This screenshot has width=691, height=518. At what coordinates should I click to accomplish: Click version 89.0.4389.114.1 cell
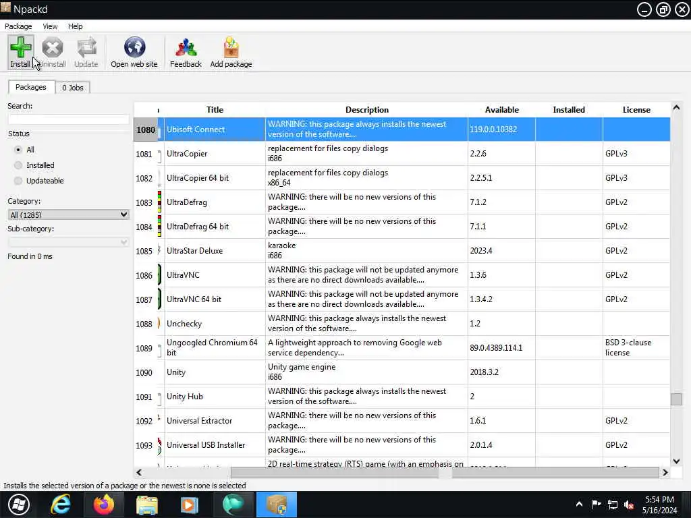click(501, 348)
